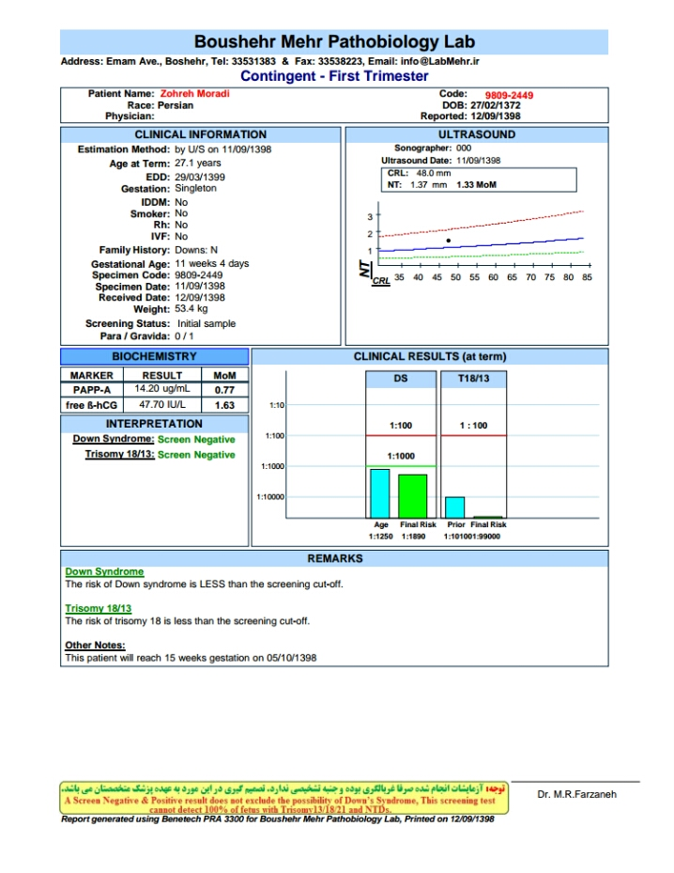
Task: Click the 'DS' column header in results chart
Action: 401,379
